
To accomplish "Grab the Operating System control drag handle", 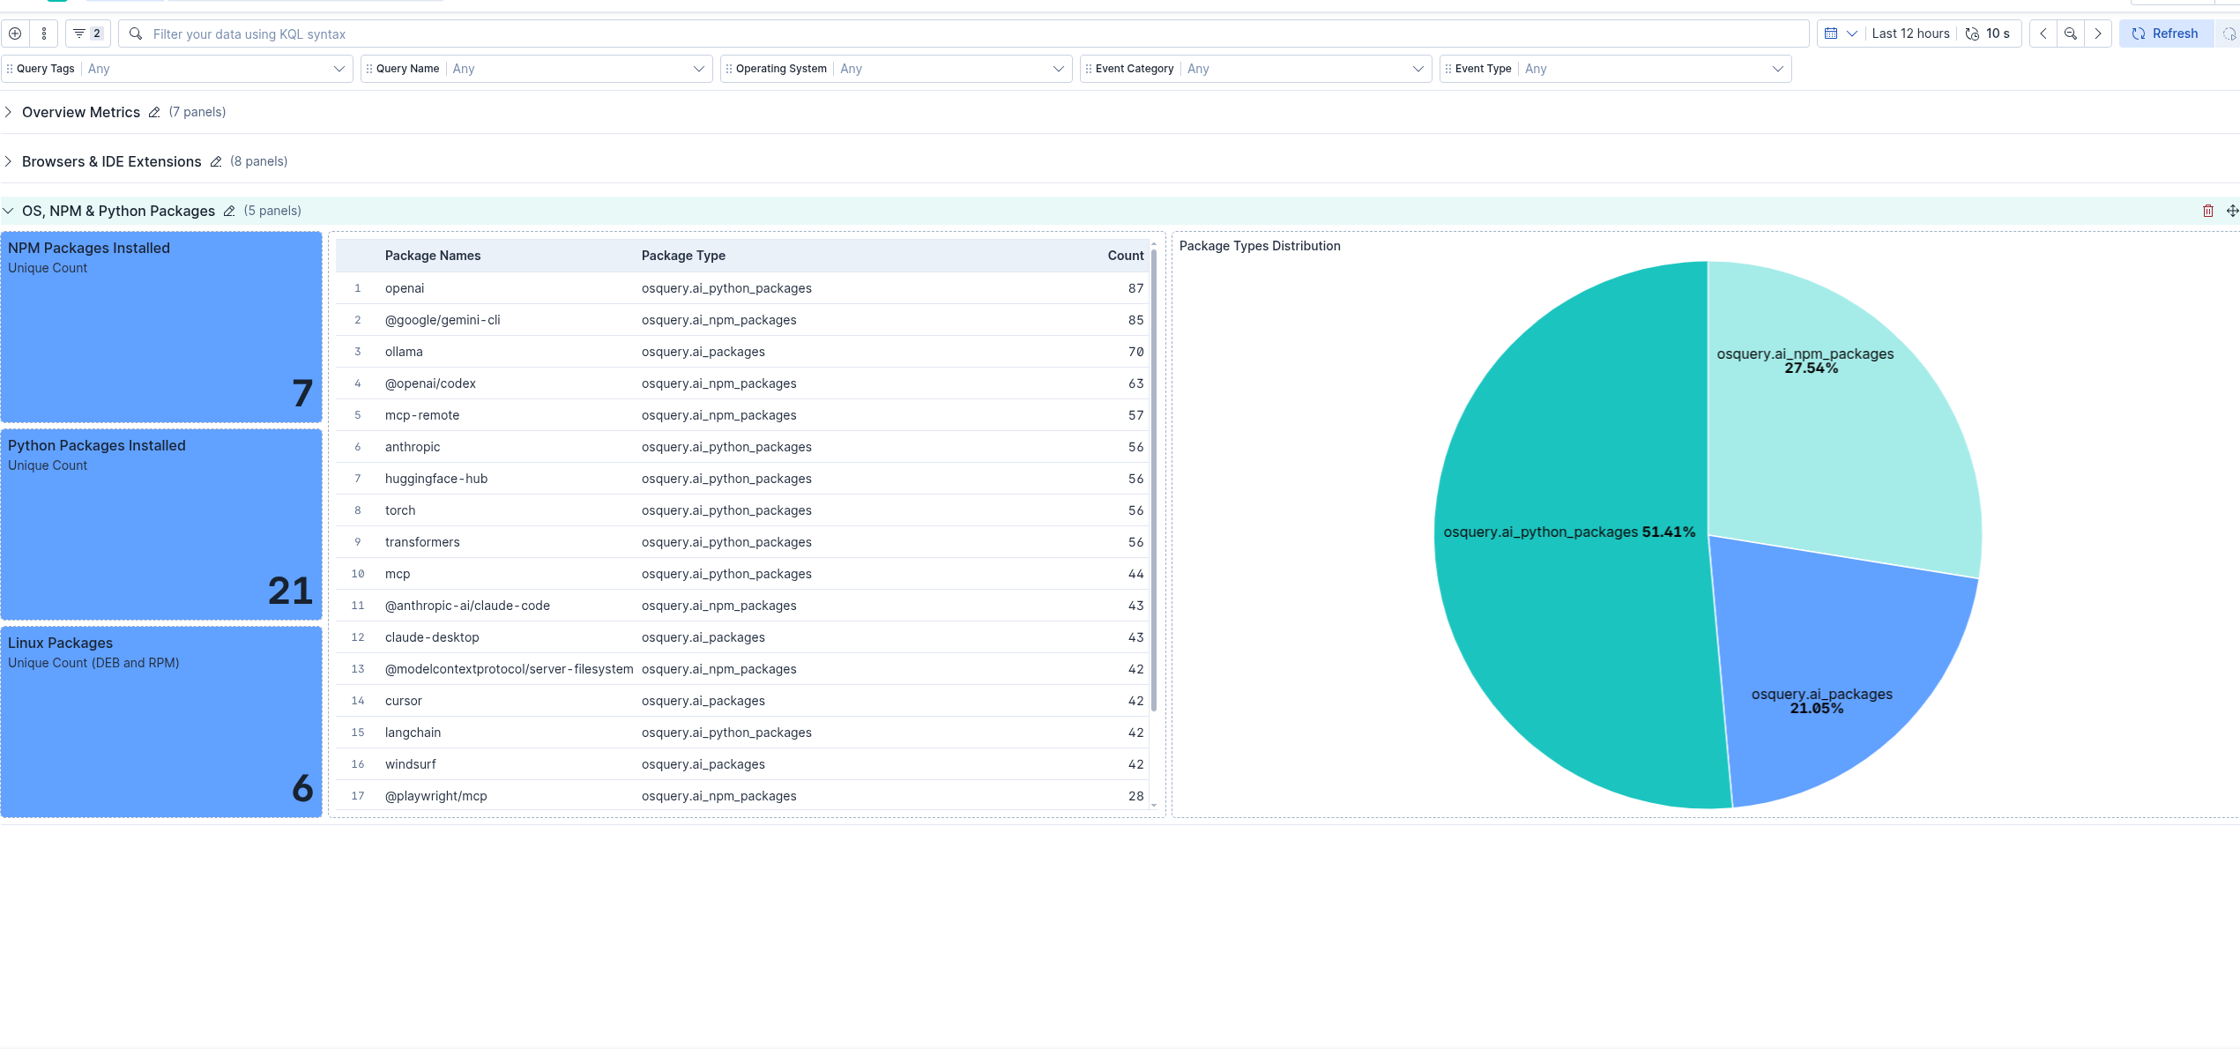I will (x=729, y=69).
